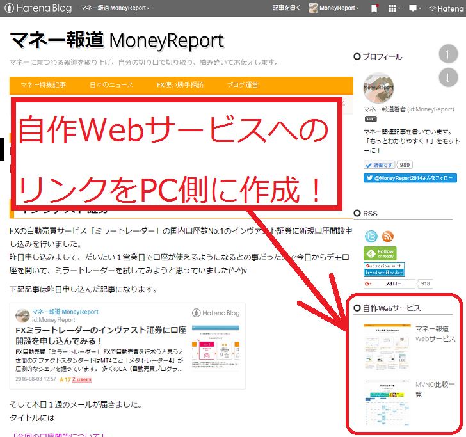The height and width of the screenshot is (437, 466).
Task: Click the 2 users bookmark link
Action: click(82, 379)
